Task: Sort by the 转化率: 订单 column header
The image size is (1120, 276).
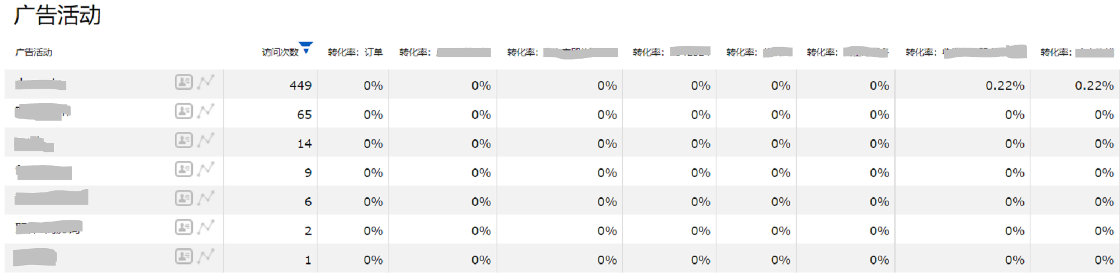Action: pyautogui.click(x=355, y=52)
